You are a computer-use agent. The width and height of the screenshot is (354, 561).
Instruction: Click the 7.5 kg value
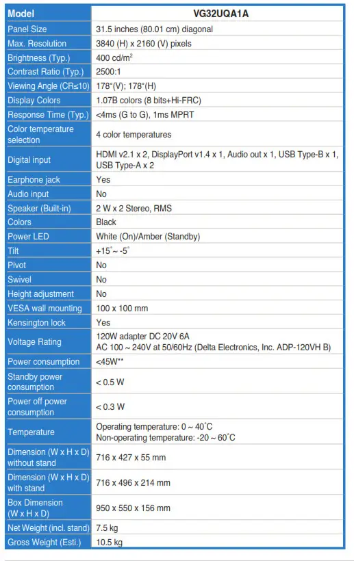(x=107, y=528)
